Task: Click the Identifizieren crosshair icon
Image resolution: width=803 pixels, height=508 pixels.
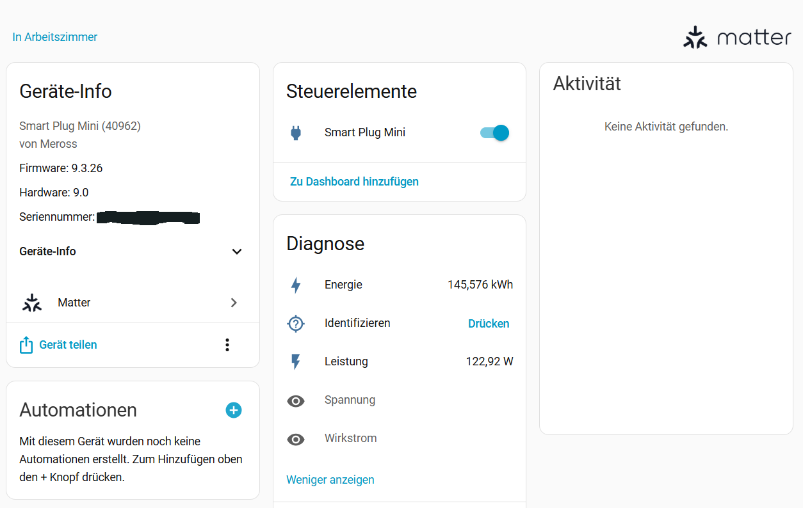Action: pyautogui.click(x=295, y=324)
